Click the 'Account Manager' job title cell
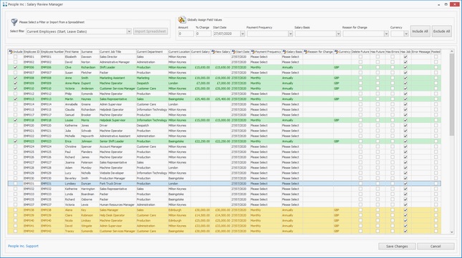The width and height of the screenshot is (462, 258). (117, 147)
